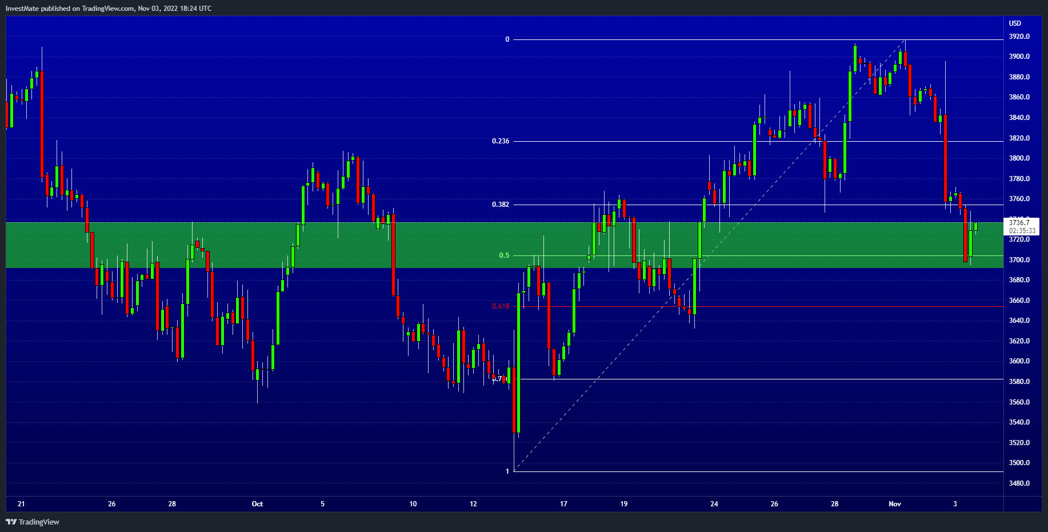
Task: Select the current price label 3736.7
Action: click(1019, 222)
